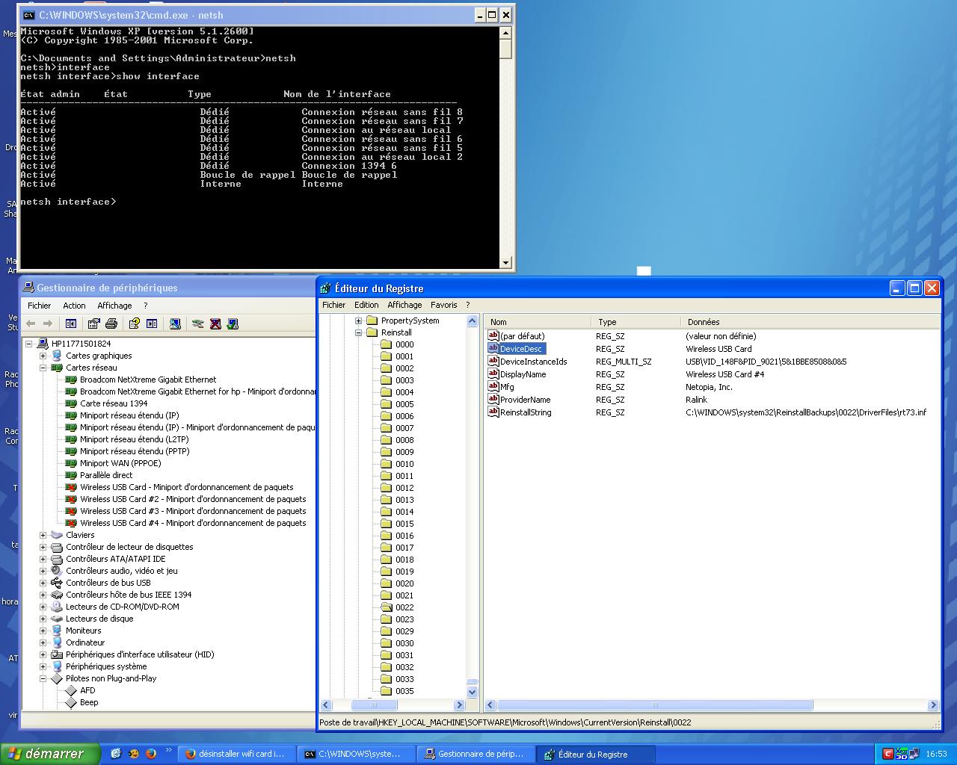Open the Action menu in device manager
The height and width of the screenshot is (765, 957).
pos(74,306)
